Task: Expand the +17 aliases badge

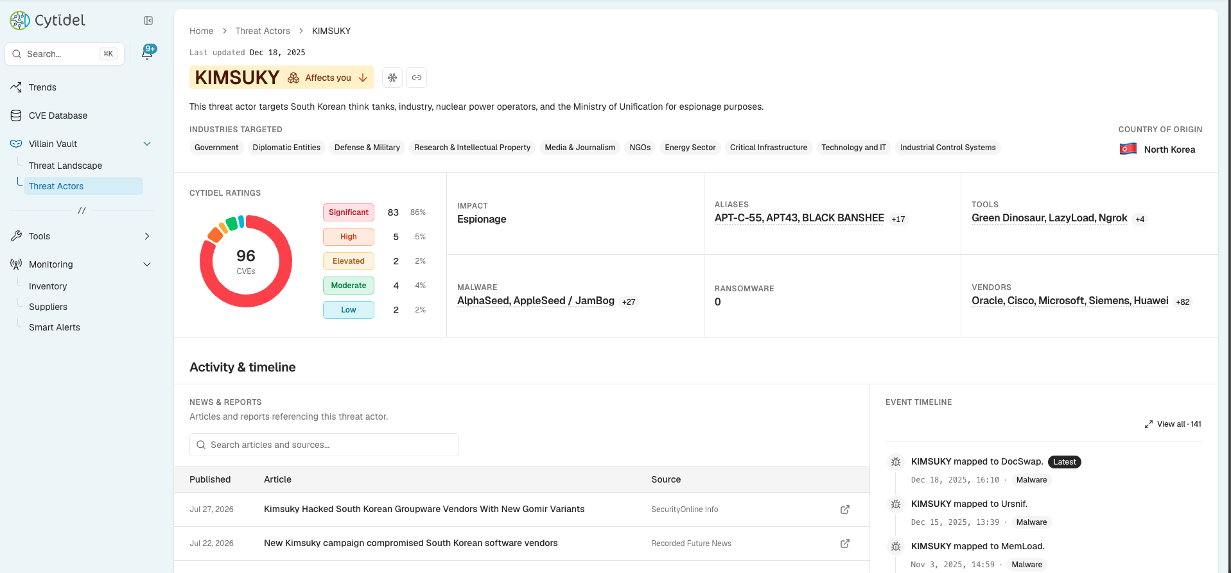Action: (898, 219)
